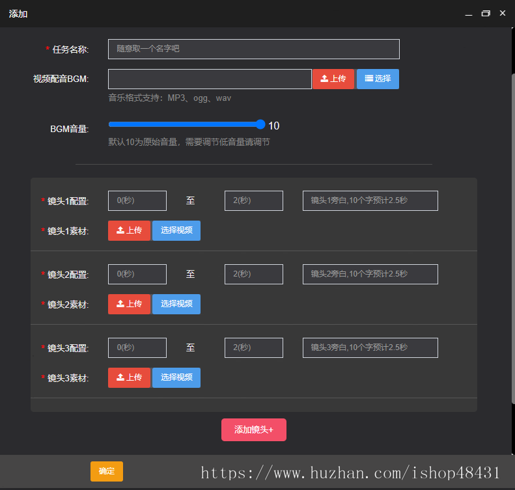
Task: Close the 添加 dialog window
Action: pyautogui.click(x=503, y=13)
